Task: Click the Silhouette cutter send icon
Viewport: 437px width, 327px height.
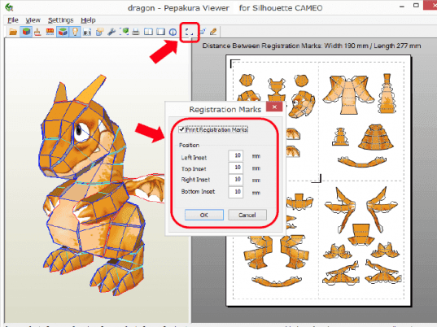Action: click(203, 32)
